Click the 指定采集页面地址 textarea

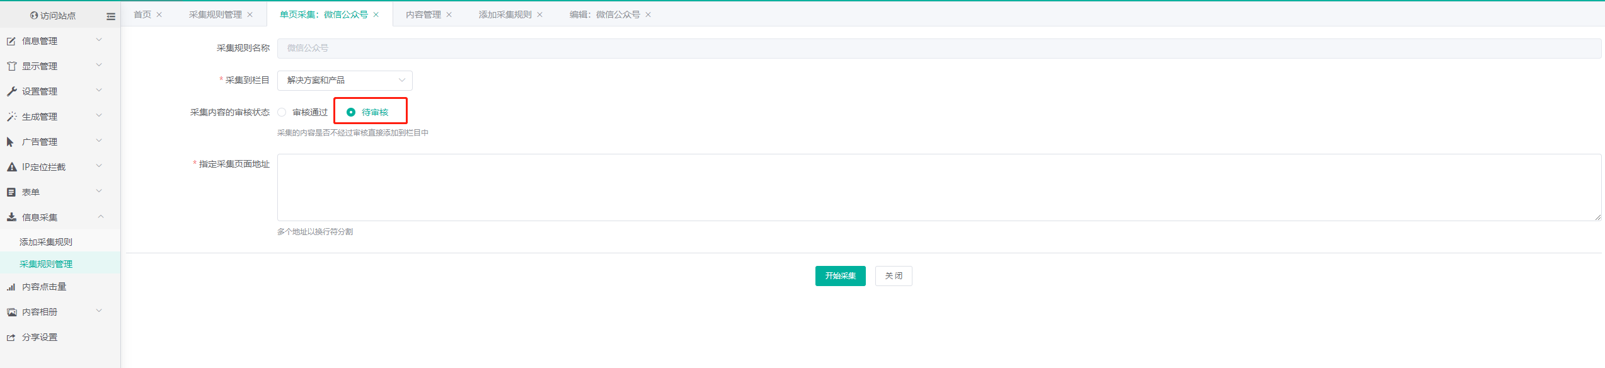939,188
